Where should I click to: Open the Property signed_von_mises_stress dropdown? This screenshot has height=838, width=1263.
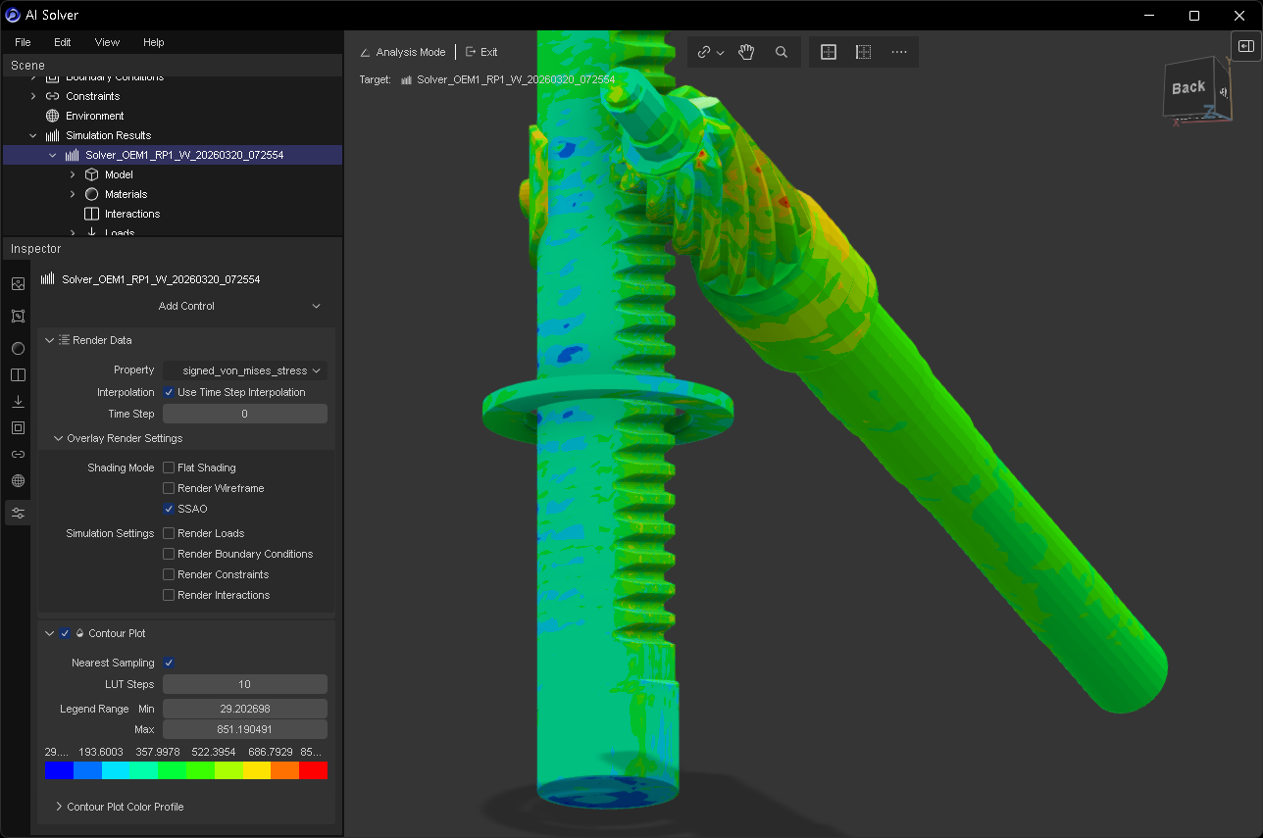[245, 370]
